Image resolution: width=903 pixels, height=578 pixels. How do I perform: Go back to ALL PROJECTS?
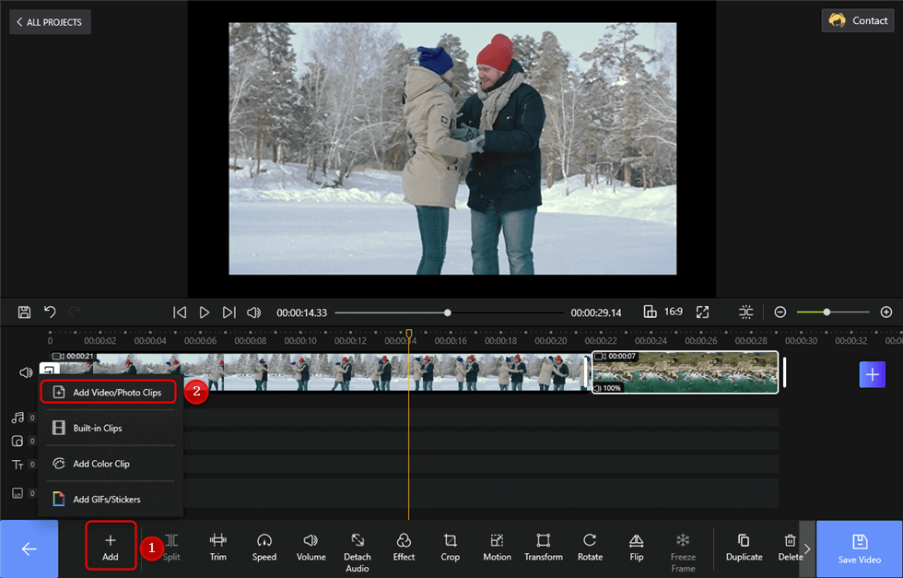pyautogui.click(x=50, y=22)
